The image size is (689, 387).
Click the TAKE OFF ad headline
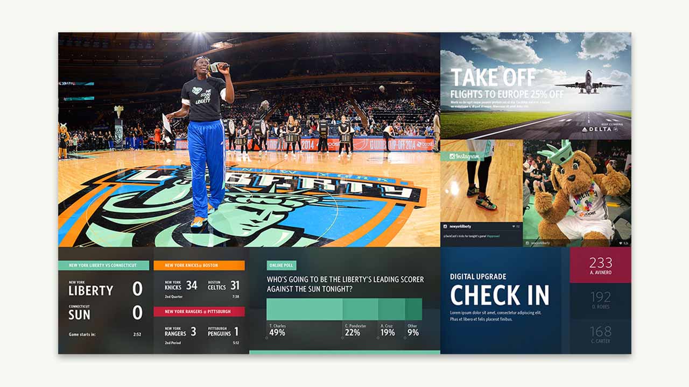point(493,78)
